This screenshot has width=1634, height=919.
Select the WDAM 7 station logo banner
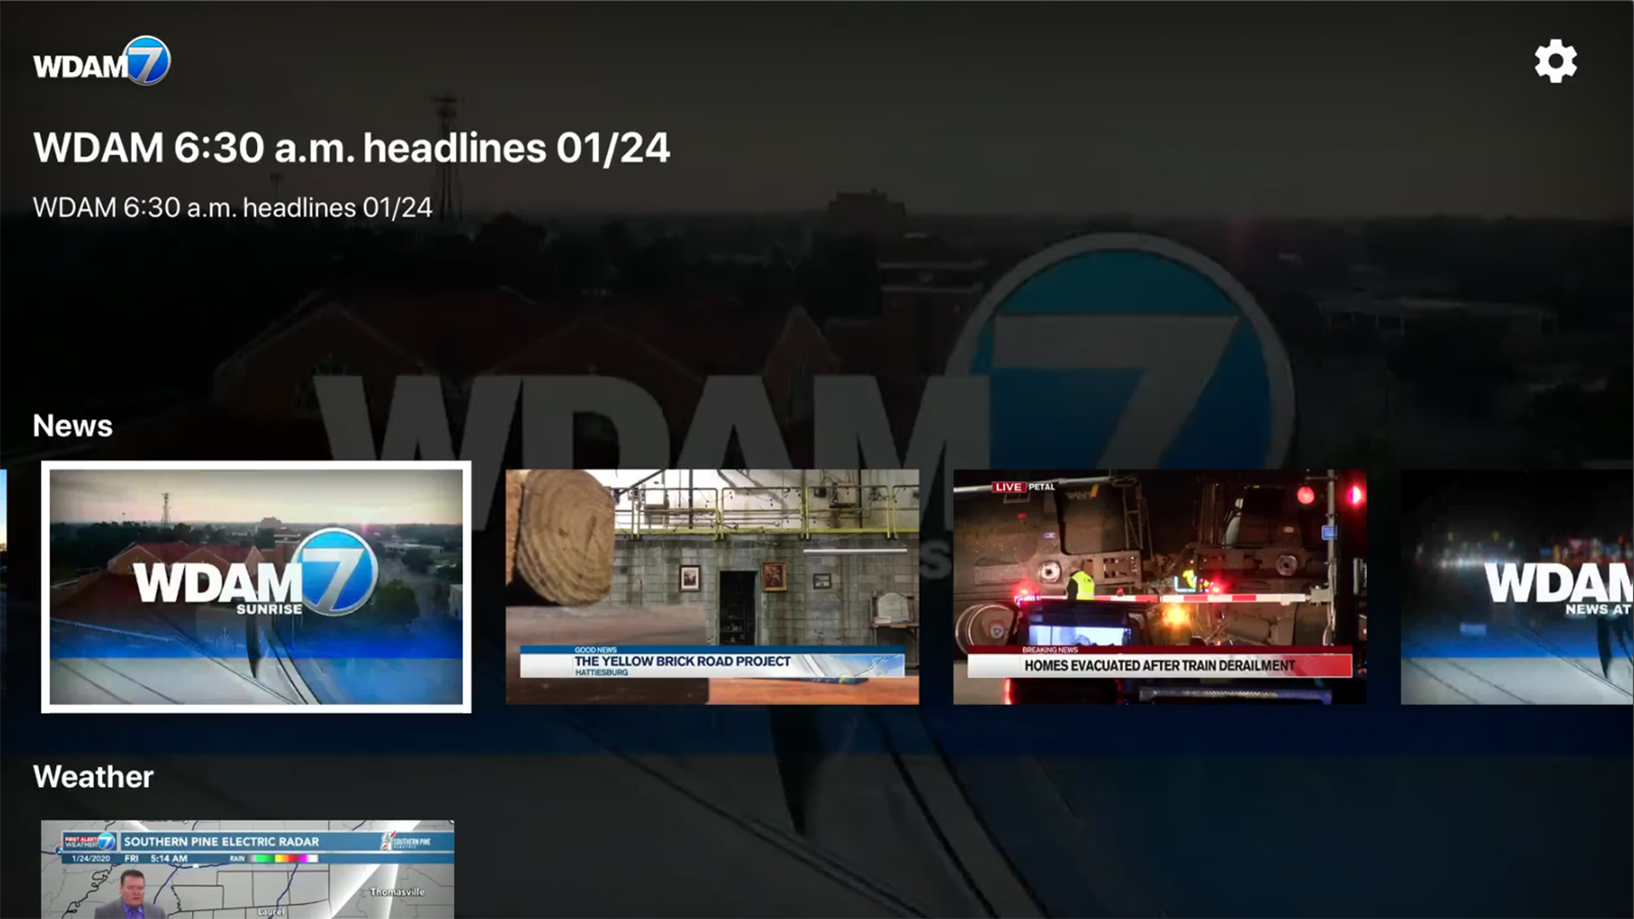pos(100,60)
